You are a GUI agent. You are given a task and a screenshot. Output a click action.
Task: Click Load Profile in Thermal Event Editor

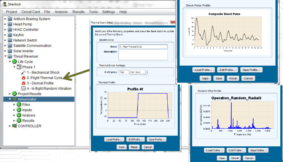click(114, 139)
